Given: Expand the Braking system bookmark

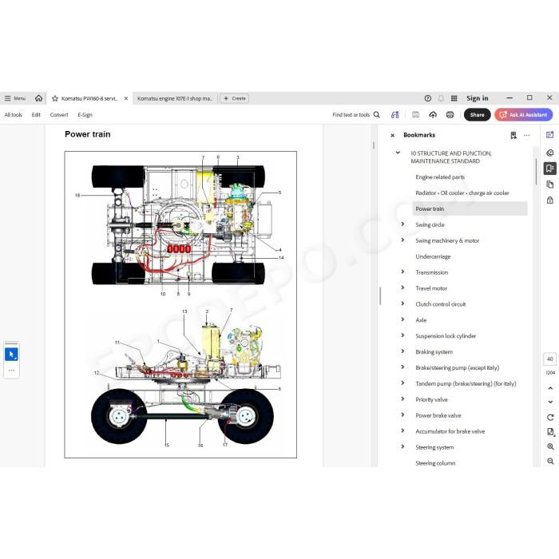Looking at the screenshot, I should click(x=402, y=351).
